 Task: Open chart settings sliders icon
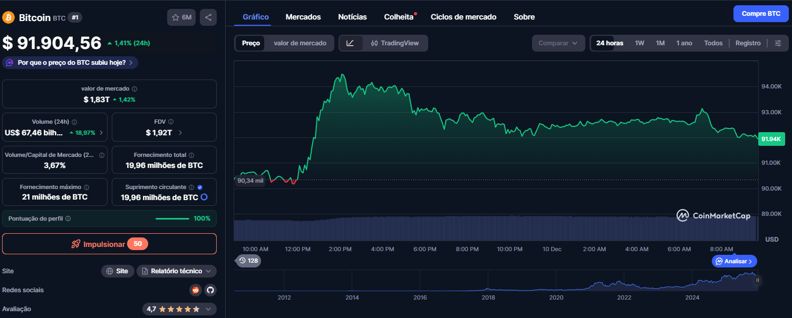(778, 43)
